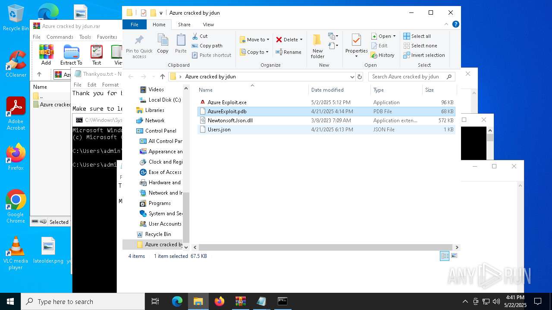Image resolution: width=552 pixels, height=310 pixels.
Task: Open WinRAR Commands menu
Action: click(x=60, y=37)
